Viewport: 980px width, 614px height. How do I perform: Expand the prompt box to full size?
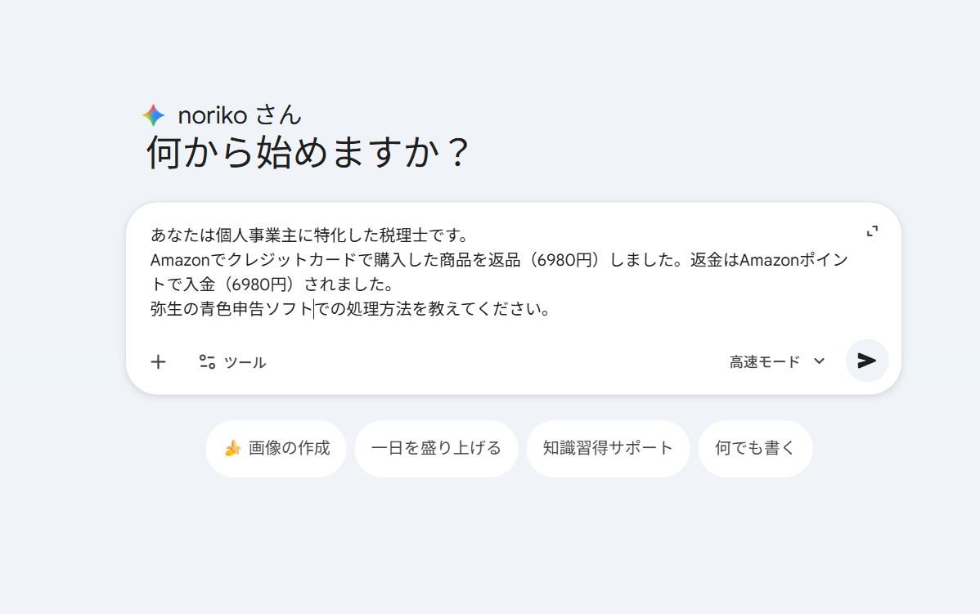click(x=873, y=231)
